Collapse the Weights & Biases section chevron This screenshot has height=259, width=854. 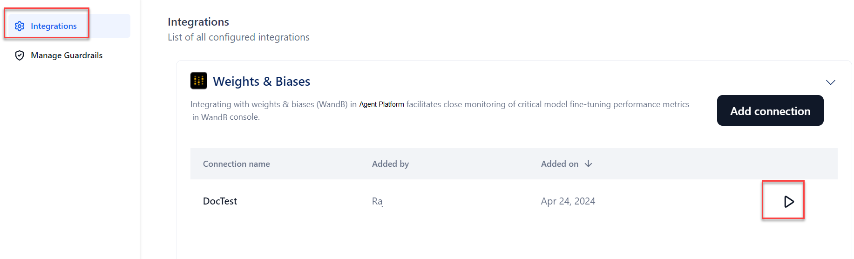[x=830, y=82]
